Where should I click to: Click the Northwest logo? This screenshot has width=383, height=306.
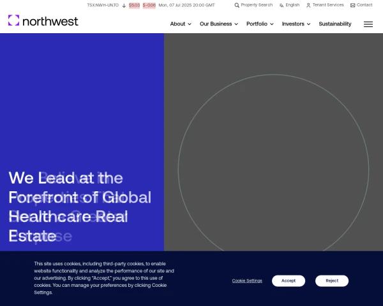coord(43,20)
